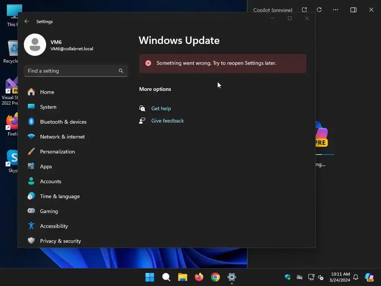Launch Firefox from the taskbar
381x286 pixels.
199,277
